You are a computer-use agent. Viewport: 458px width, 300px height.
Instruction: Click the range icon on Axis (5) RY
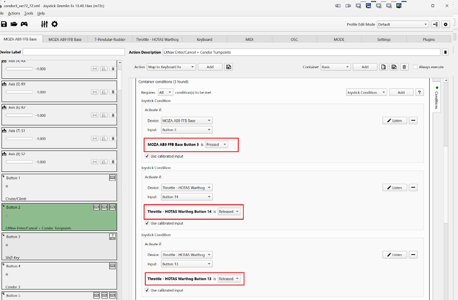[95, 92]
